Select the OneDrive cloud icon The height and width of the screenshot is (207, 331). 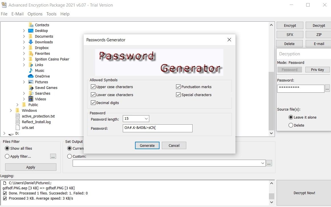(31, 76)
